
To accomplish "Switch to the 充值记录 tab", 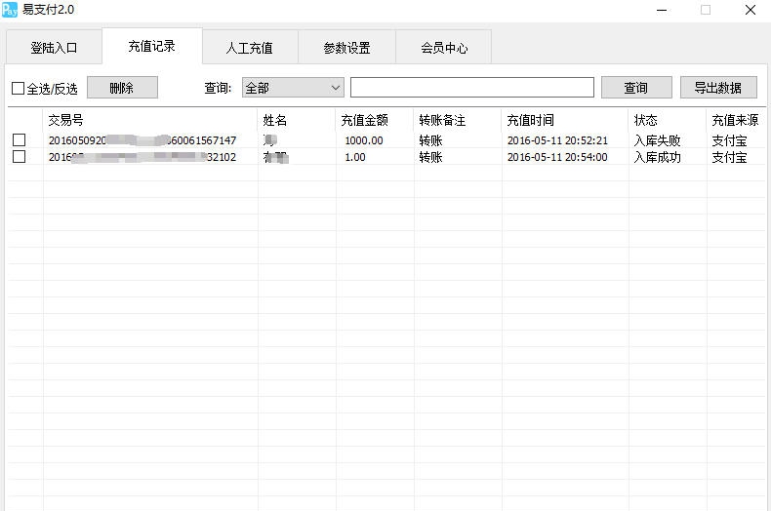I will [152, 46].
